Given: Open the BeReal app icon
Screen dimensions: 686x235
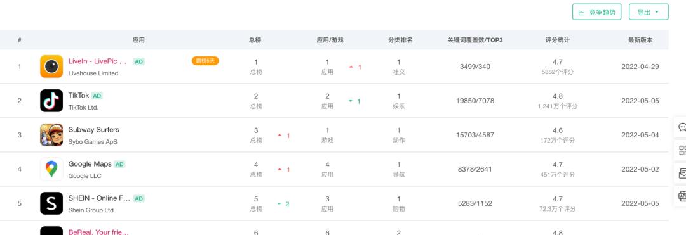Looking at the screenshot, I should [x=51, y=231].
